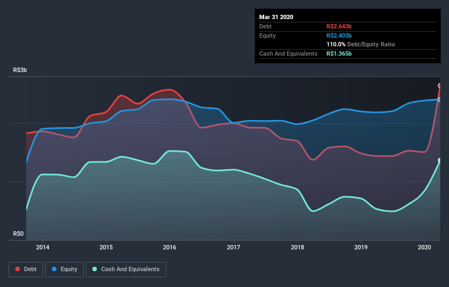Click the R$3b y-axis label
The image size is (449, 287).
(x=20, y=70)
